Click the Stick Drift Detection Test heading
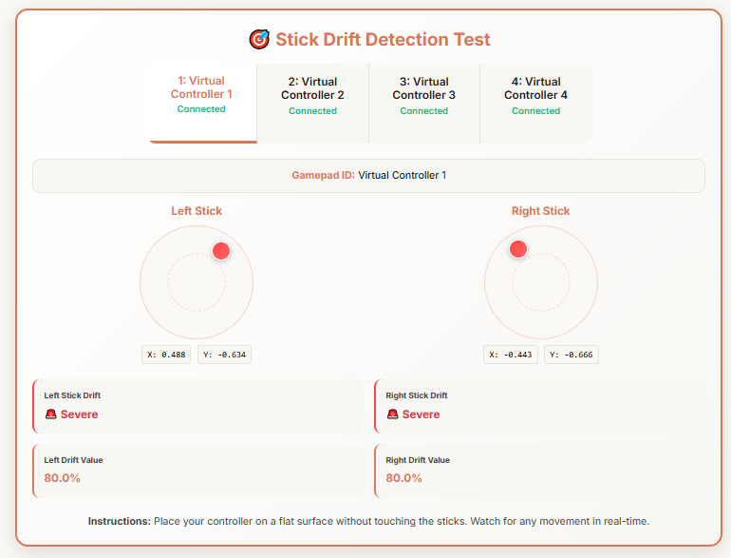 (x=383, y=40)
